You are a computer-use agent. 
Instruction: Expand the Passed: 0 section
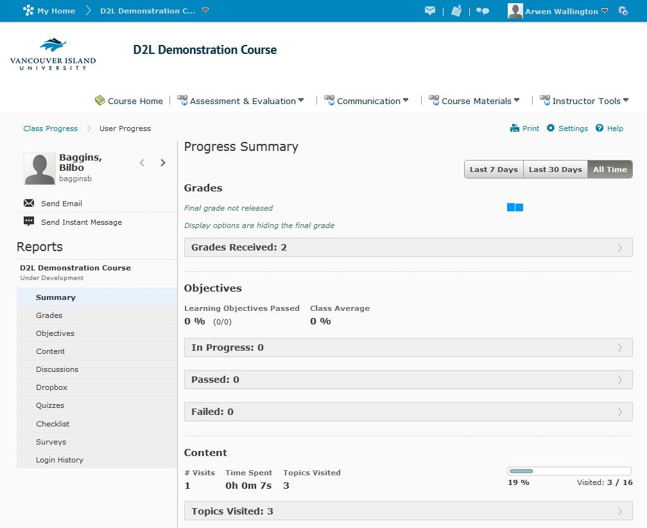coord(408,380)
